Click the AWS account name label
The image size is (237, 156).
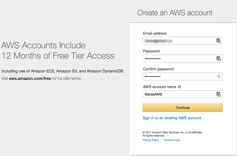(x=160, y=87)
